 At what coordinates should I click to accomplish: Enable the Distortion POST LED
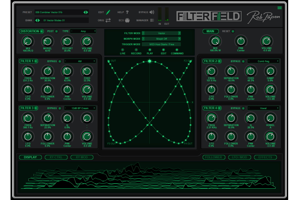[56, 31]
